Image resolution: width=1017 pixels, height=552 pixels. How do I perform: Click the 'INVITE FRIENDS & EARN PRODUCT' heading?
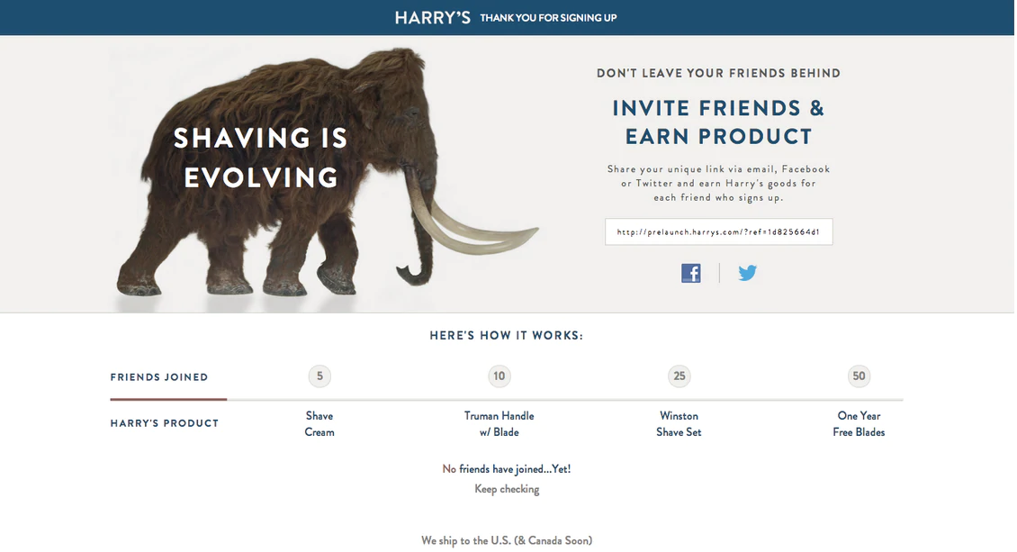click(718, 122)
